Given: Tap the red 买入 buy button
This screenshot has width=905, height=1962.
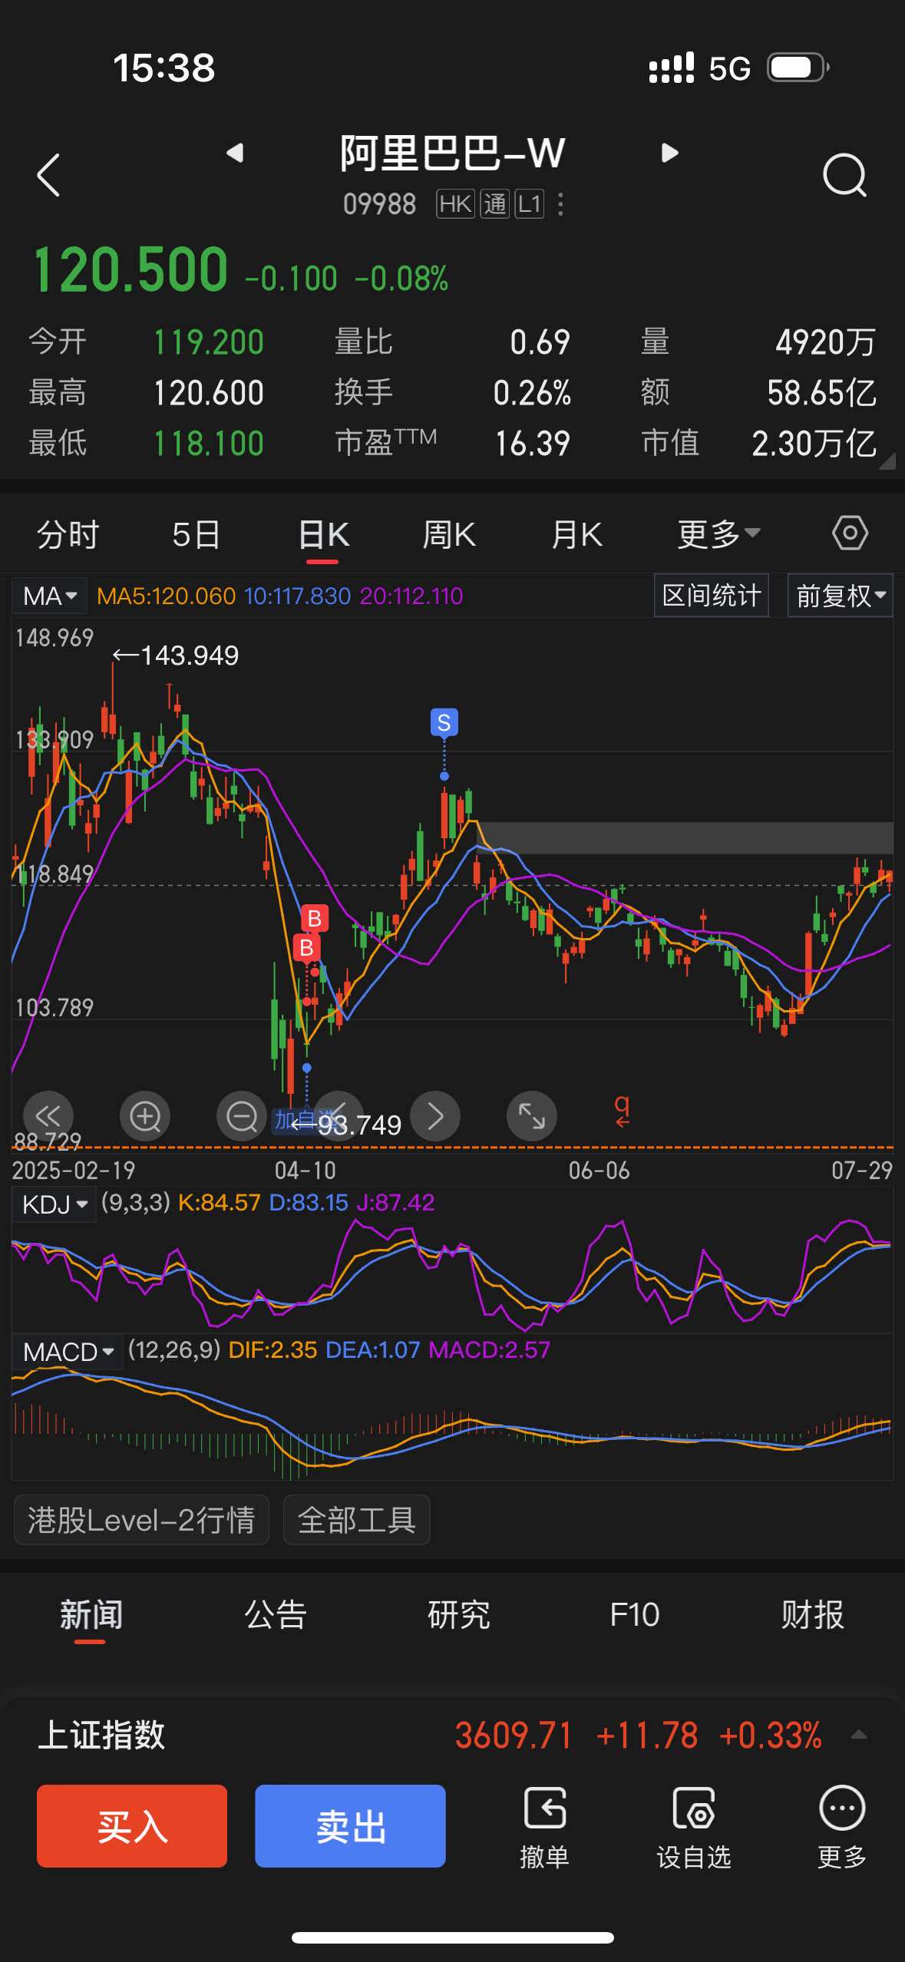Looking at the screenshot, I should click(132, 1825).
